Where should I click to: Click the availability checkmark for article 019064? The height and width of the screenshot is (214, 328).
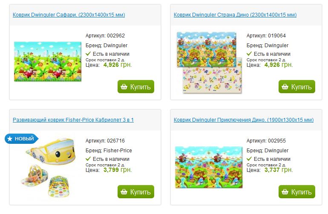coord(249,54)
